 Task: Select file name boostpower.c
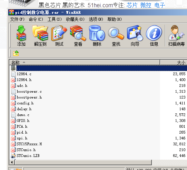click(x=29, y=92)
